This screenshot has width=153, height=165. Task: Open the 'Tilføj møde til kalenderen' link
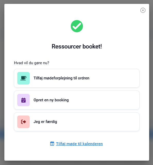coord(79,144)
